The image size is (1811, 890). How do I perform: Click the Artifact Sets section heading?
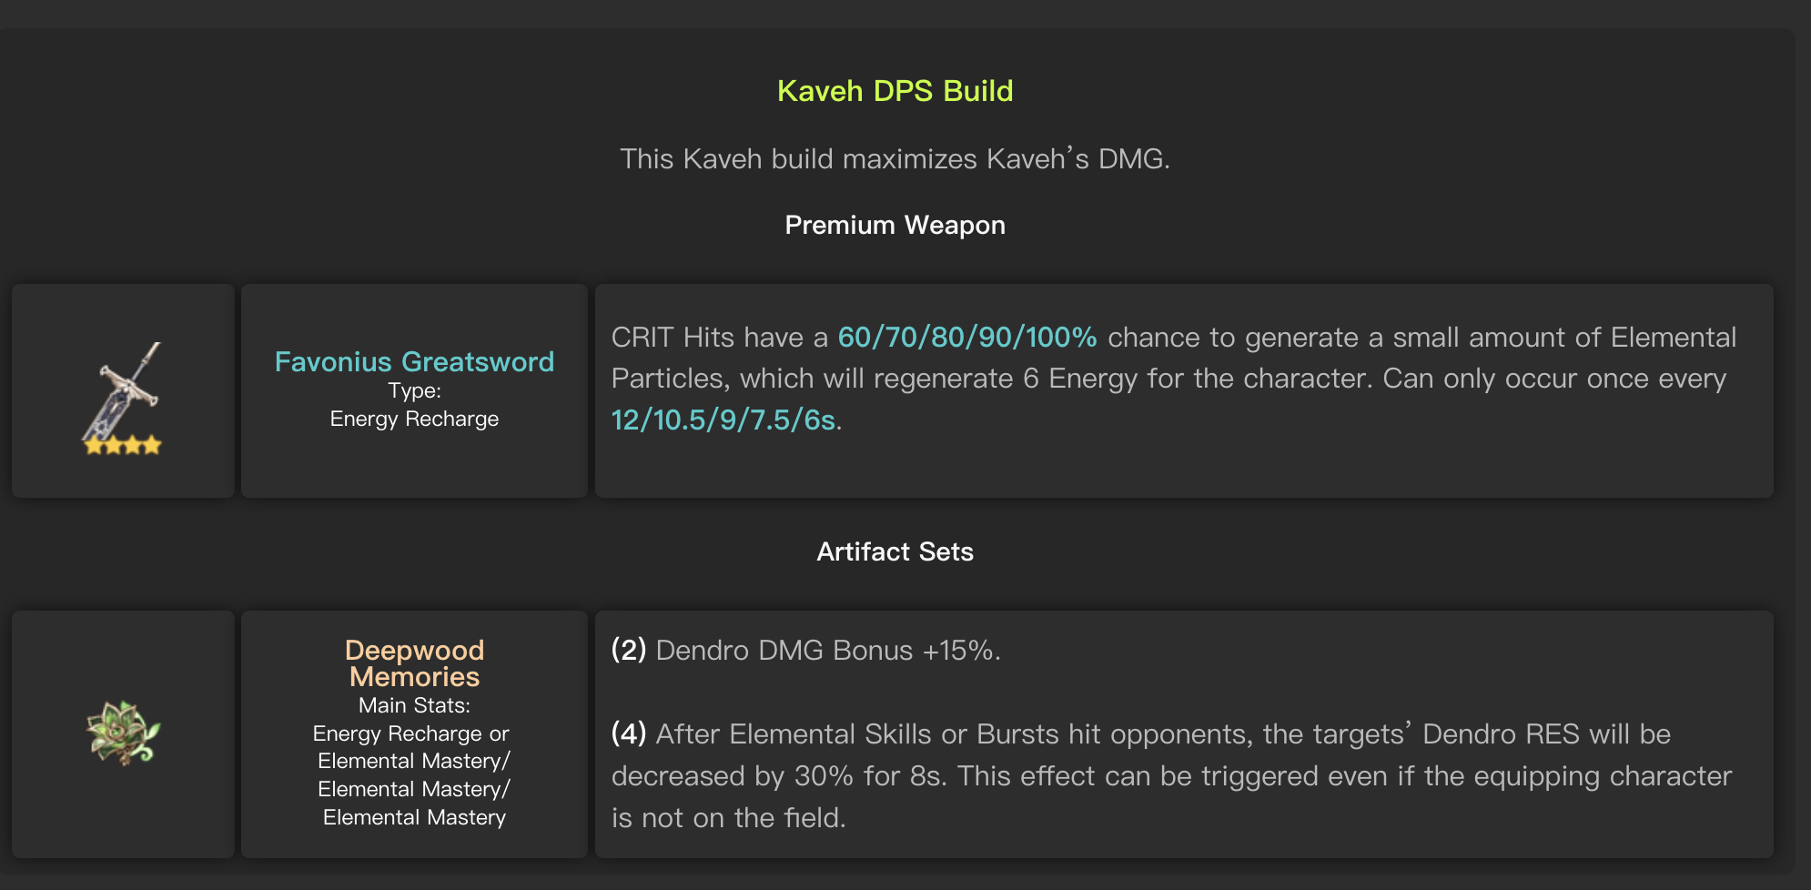[x=895, y=551]
